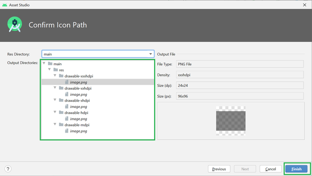312x176 pixels.
Task: Select image.png under drawable-xxhdpi
Action: pos(97,94)
